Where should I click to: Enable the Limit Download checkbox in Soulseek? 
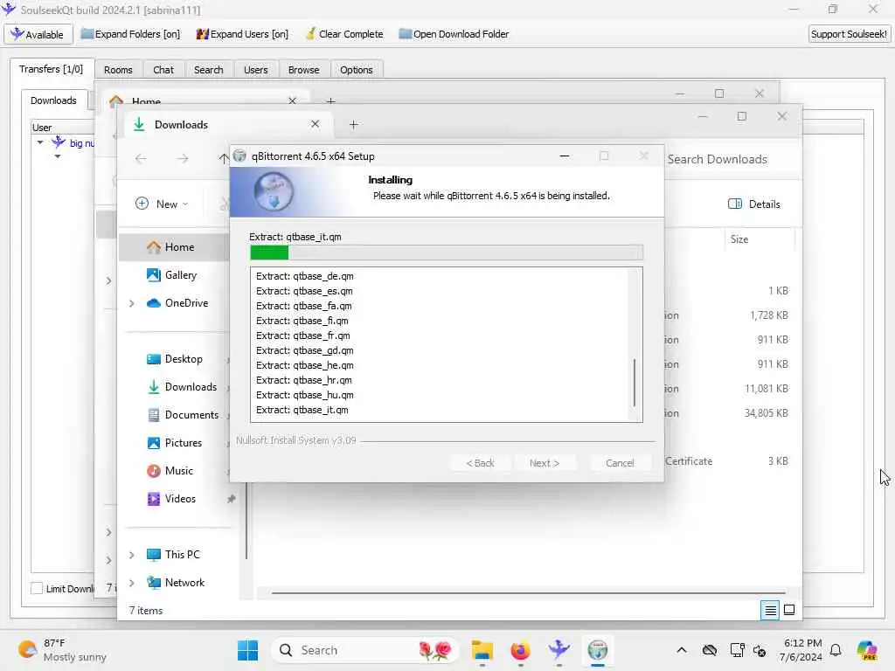37,588
